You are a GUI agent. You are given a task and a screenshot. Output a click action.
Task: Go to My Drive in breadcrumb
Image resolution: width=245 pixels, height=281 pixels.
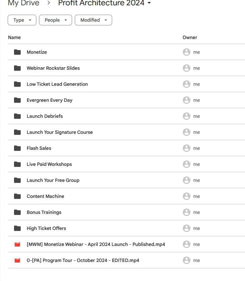[x=23, y=3]
